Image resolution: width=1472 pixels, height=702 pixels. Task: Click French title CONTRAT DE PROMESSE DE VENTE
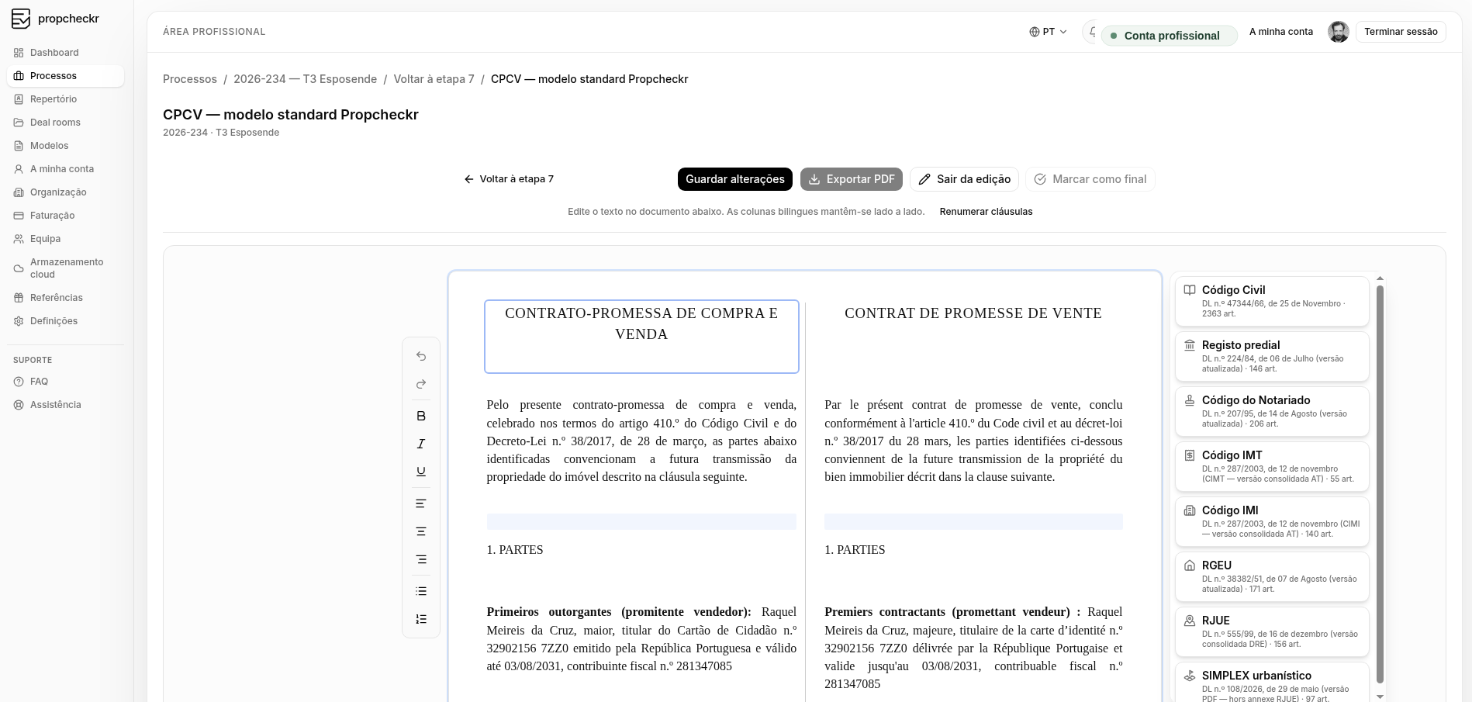(973, 313)
